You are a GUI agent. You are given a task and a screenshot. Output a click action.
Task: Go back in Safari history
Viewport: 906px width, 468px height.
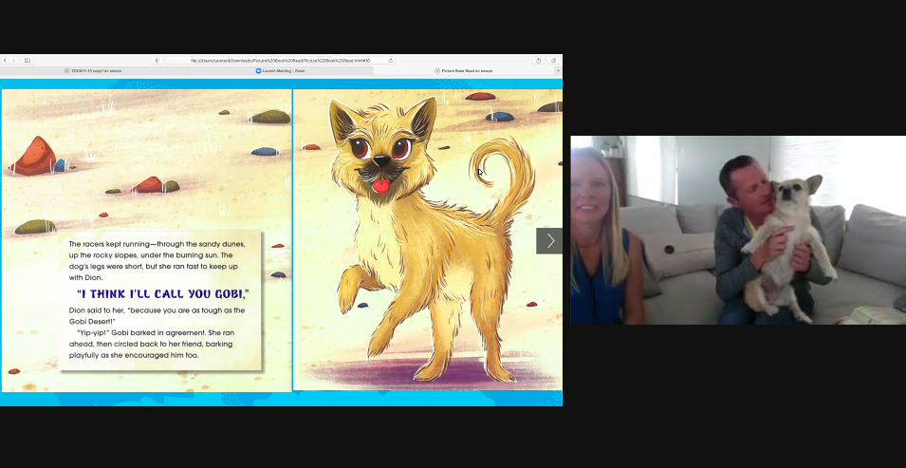pos(5,60)
